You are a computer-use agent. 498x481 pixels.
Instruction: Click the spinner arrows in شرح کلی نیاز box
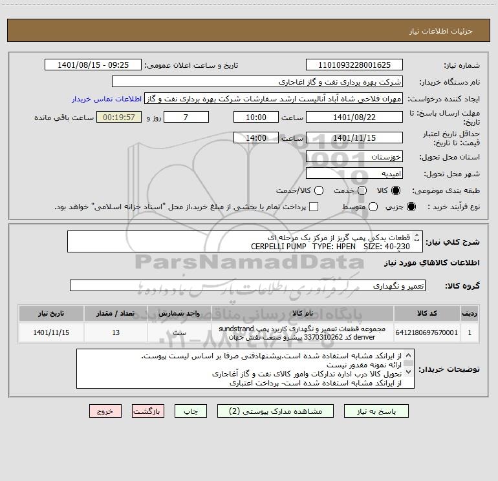[417, 237]
